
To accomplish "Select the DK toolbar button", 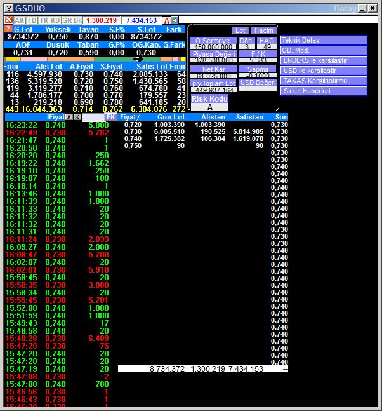I will (x=78, y=20).
